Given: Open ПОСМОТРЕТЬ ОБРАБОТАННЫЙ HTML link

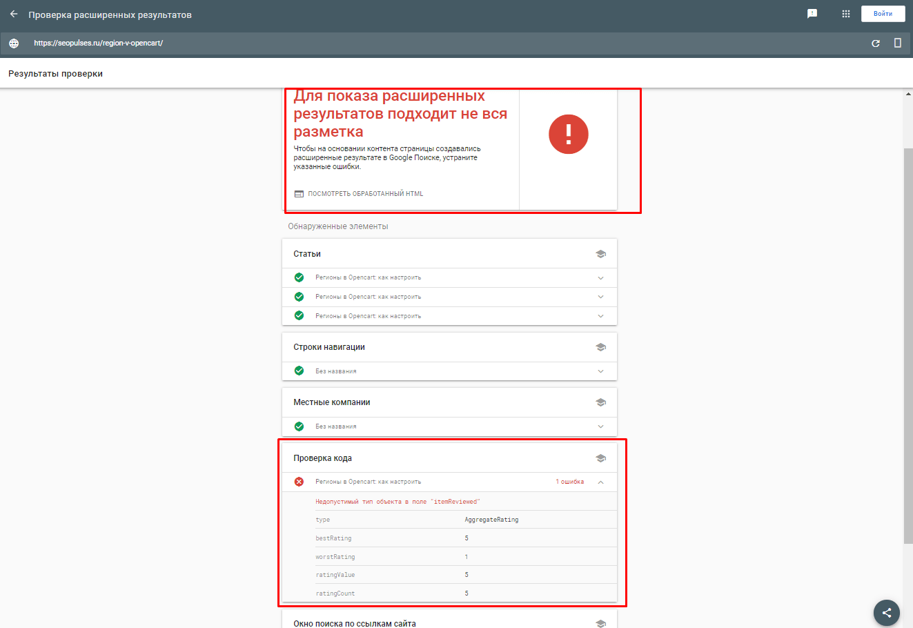Looking at the screenshot, I should pos(366,194).
